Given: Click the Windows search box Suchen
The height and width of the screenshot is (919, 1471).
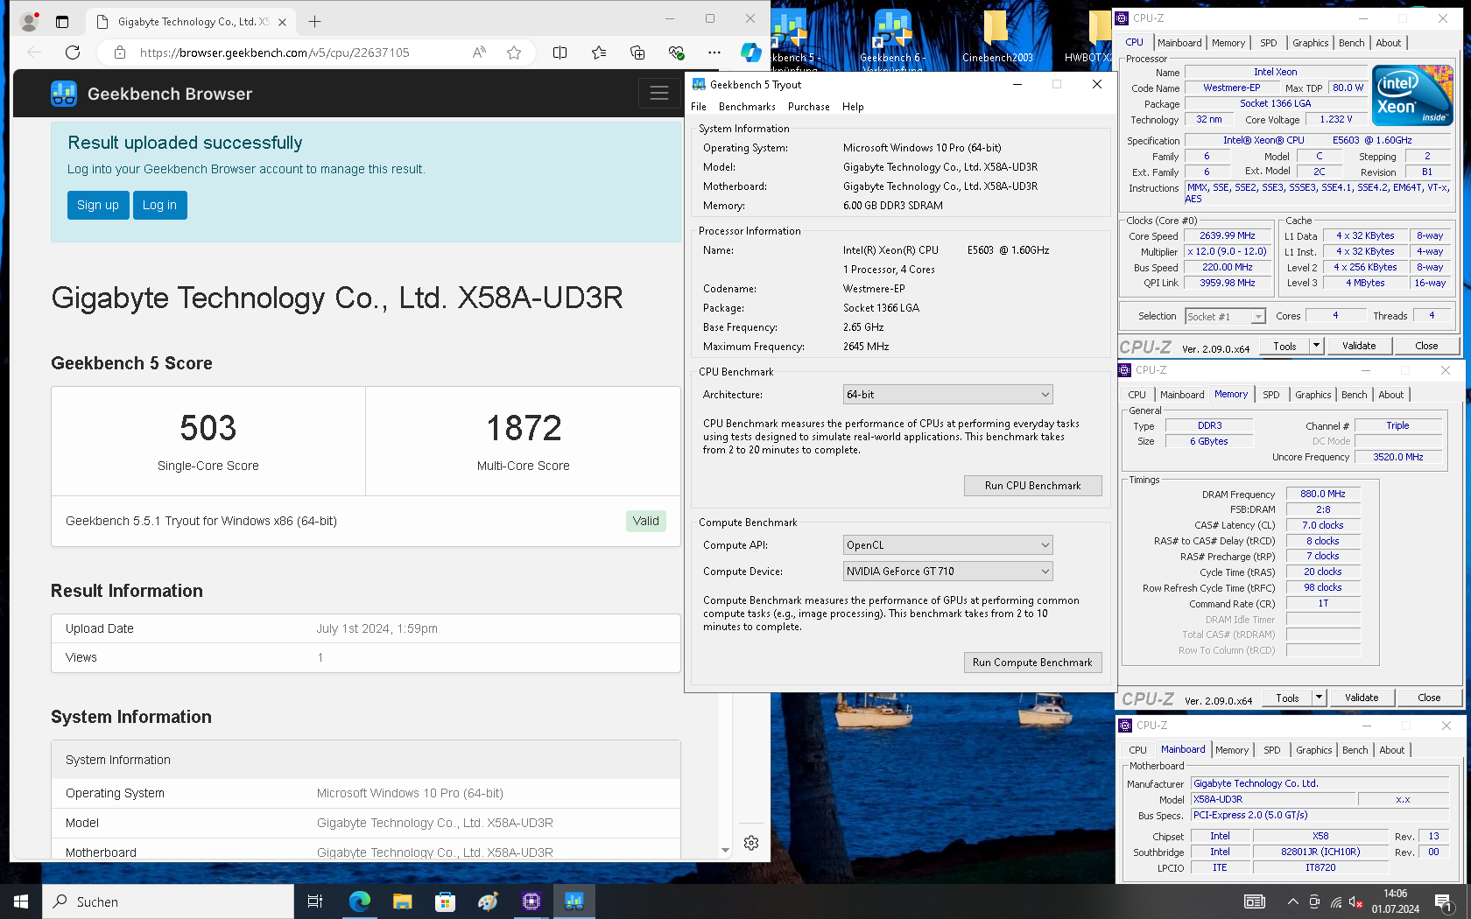Looking at the screenshot, I should [x=168, y=901].
